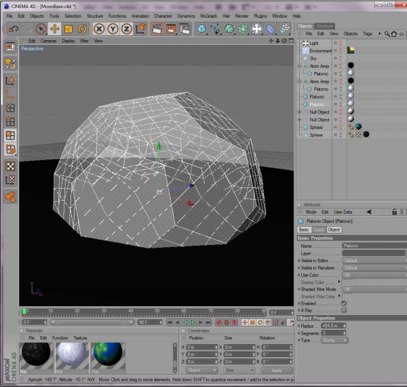Toggle Y axis lock
This screenshot has height=387, width=407.
[x=113, y=29]
